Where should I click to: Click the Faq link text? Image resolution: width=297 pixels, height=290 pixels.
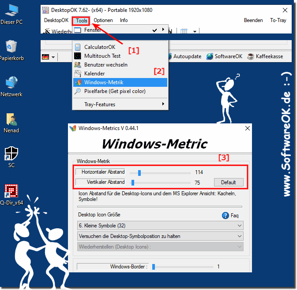[234, 216]
